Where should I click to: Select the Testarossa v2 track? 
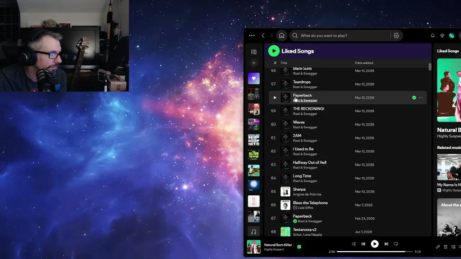pos(305,230)
